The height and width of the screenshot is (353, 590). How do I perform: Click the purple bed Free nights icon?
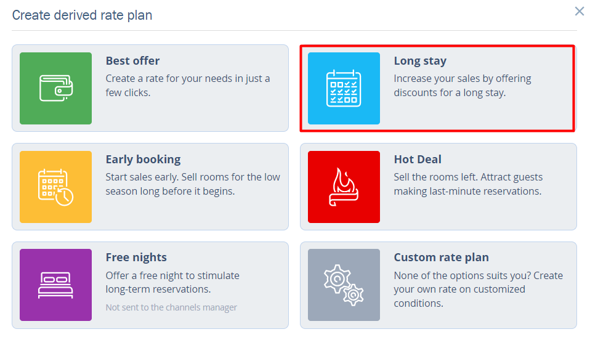point(55,285)
